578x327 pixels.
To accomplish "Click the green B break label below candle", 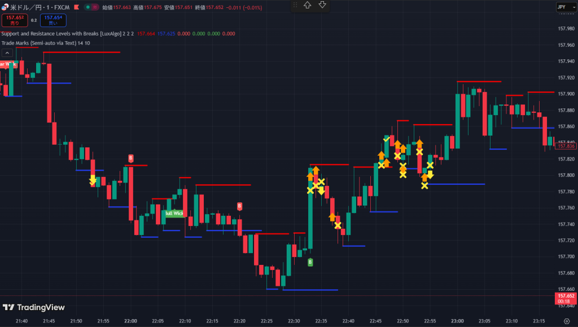I will click(310, 262).
